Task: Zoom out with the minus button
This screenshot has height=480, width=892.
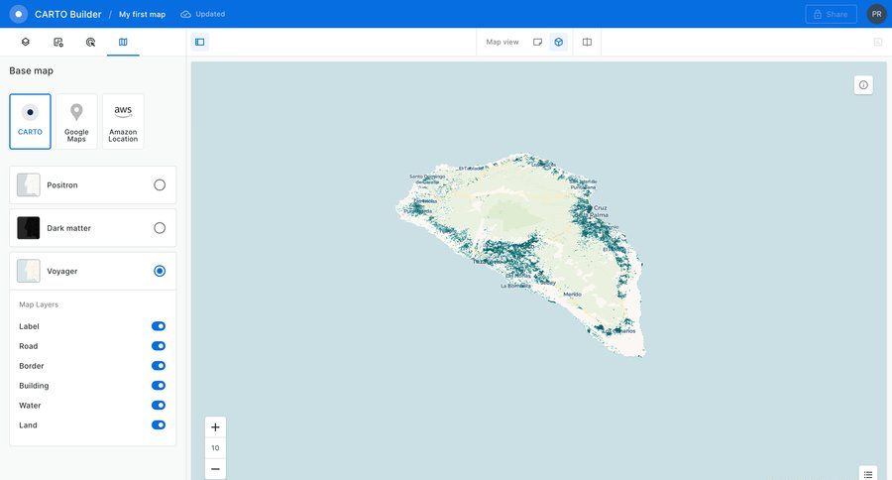Action: pos(215,469)
